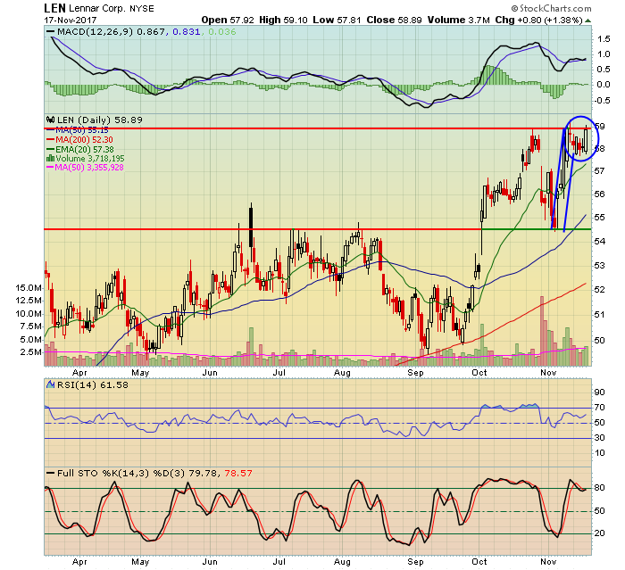Image resolution: width=625 pixels, height=570 pixels.
Task: Click the "Lennar Corp." company name
Action: [97, 8]
